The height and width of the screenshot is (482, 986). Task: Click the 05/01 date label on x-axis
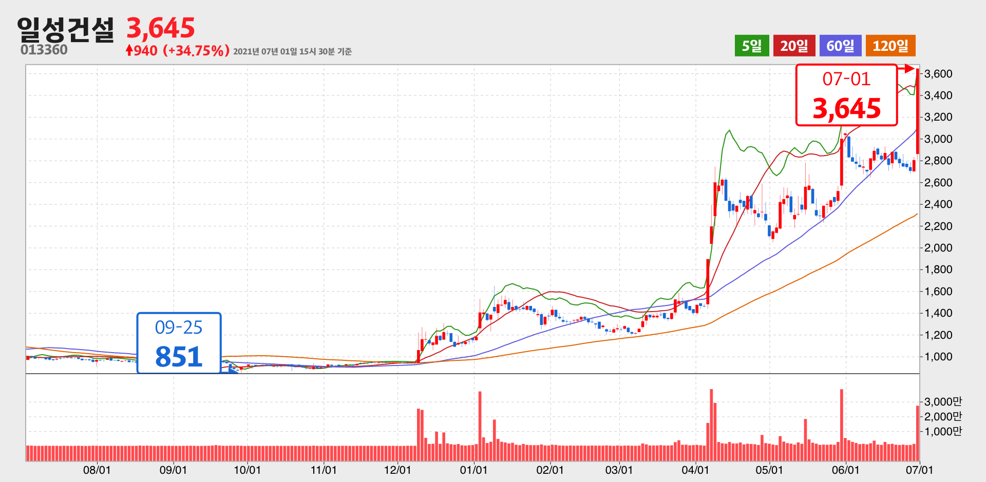(769, 470)
